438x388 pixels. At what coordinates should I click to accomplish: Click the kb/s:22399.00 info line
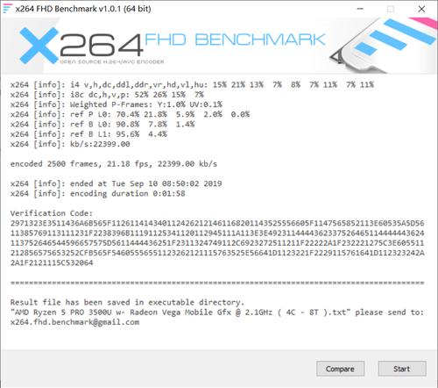tap(70, 144)
